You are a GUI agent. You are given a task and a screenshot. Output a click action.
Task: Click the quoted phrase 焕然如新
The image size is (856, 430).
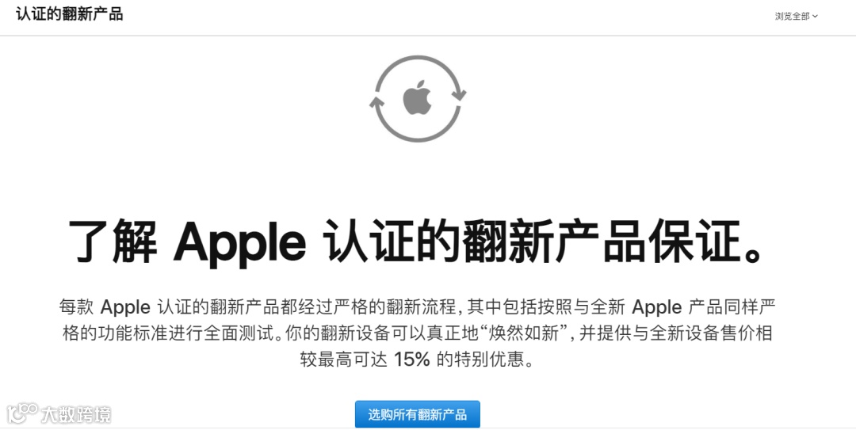524,333
